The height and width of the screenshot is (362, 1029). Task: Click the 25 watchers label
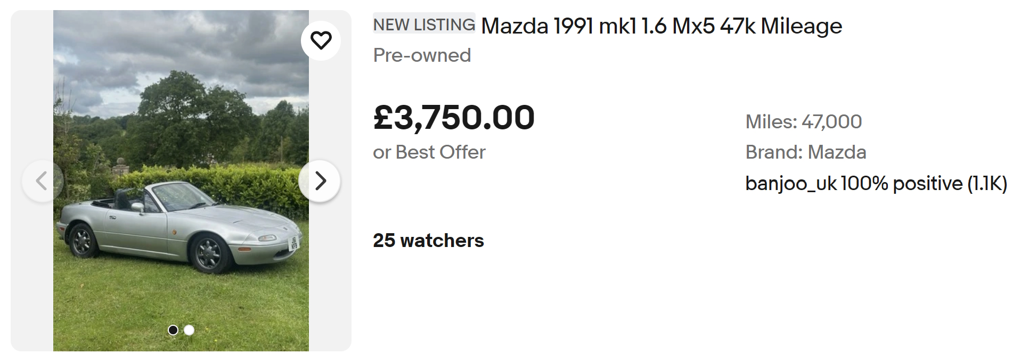point(428,241)
